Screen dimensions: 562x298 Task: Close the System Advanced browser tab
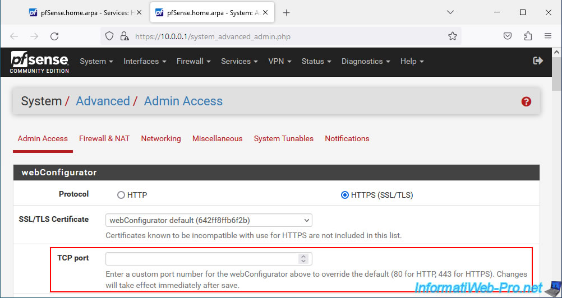click(266, 12)
